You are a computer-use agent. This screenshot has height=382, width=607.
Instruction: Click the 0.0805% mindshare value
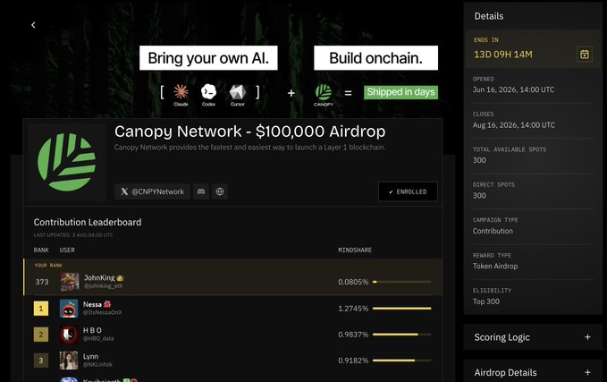coord(353,282)
